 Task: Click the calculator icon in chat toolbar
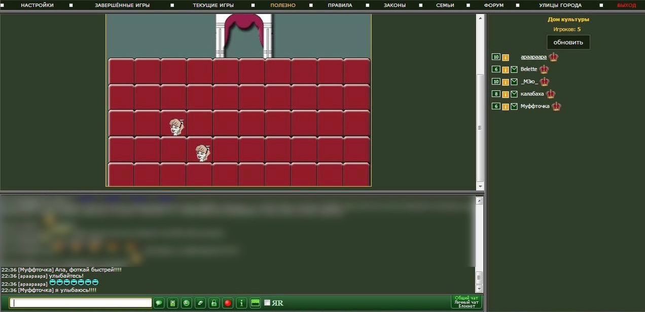click(172, 303)
